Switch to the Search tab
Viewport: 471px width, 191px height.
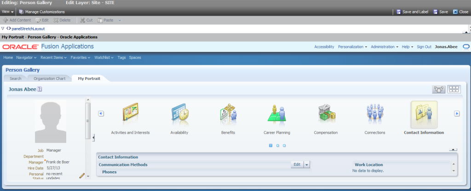16,79
